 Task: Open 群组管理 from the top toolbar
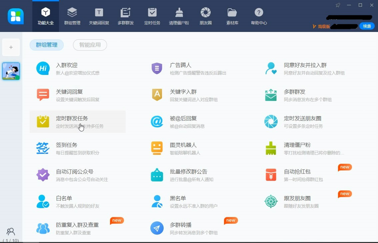point(72,16)
